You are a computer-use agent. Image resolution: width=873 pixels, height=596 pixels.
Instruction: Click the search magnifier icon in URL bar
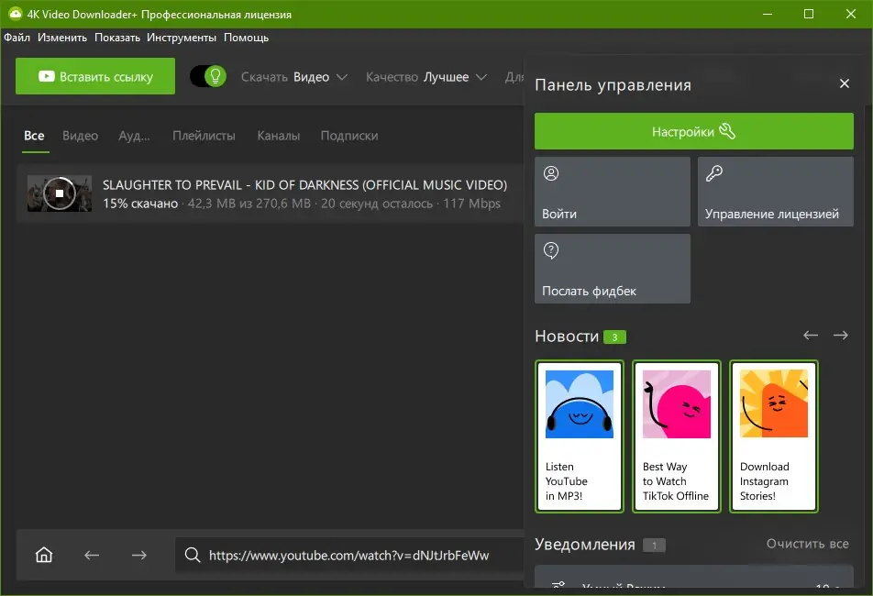[x=193, y=555]
